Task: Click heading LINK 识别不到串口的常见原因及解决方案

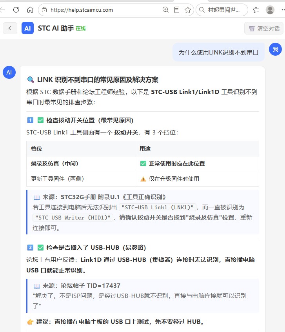Action: (x=98, y=80)
